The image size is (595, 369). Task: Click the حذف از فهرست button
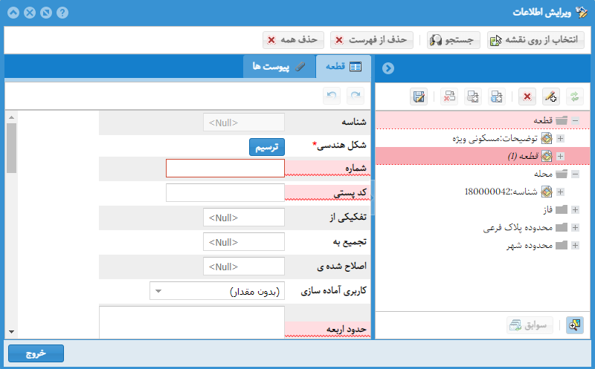tap(371, 40)
